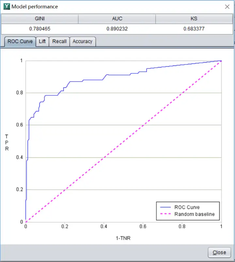Click the Random baseline legend entry

click(x=195, y=214)
